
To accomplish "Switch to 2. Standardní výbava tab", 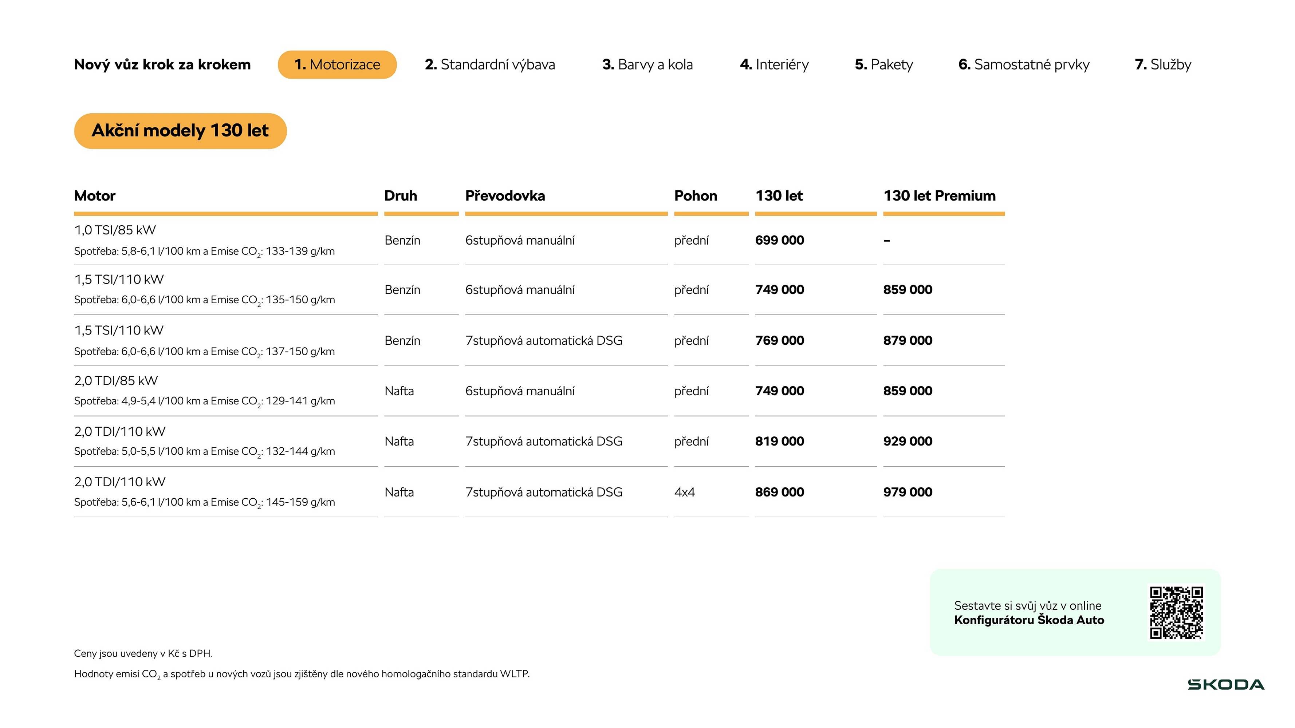I will (x=490, y=64).
